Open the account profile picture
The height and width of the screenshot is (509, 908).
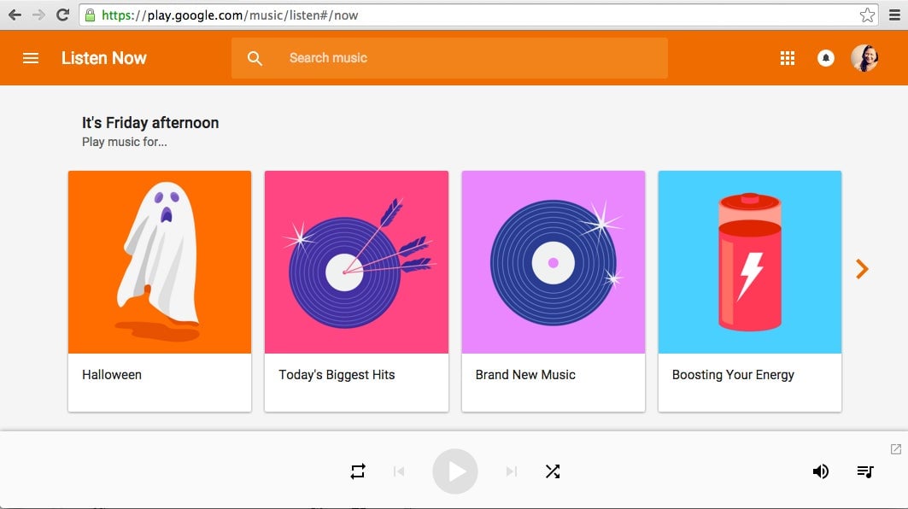(864, 58)
